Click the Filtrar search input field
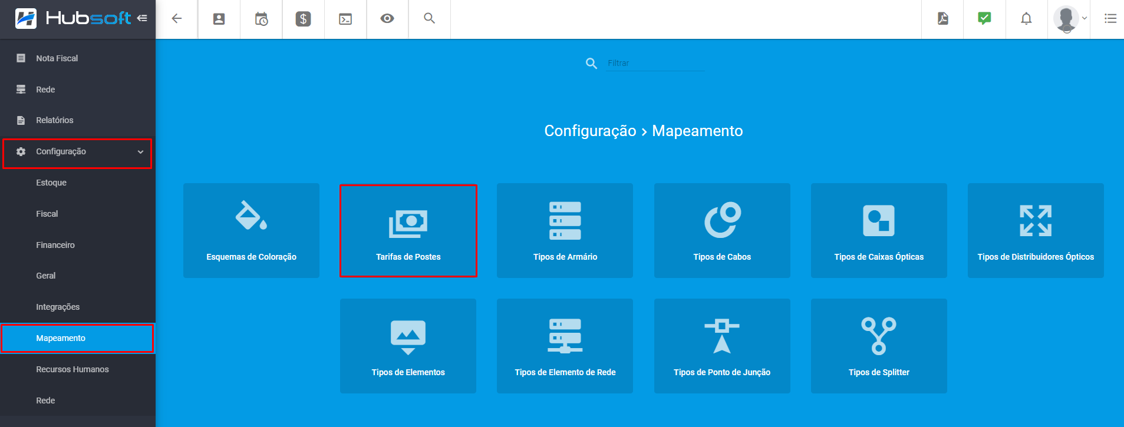Viewport: 1124px width, 427px height. point(655,63)
